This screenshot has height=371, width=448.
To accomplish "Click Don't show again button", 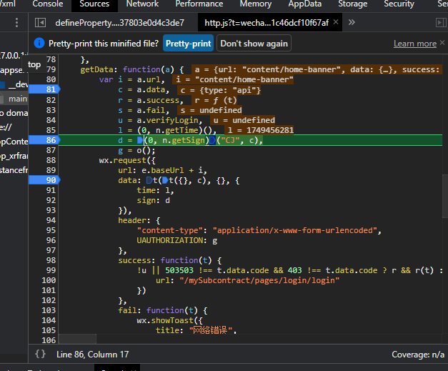I will click(254, 43).
